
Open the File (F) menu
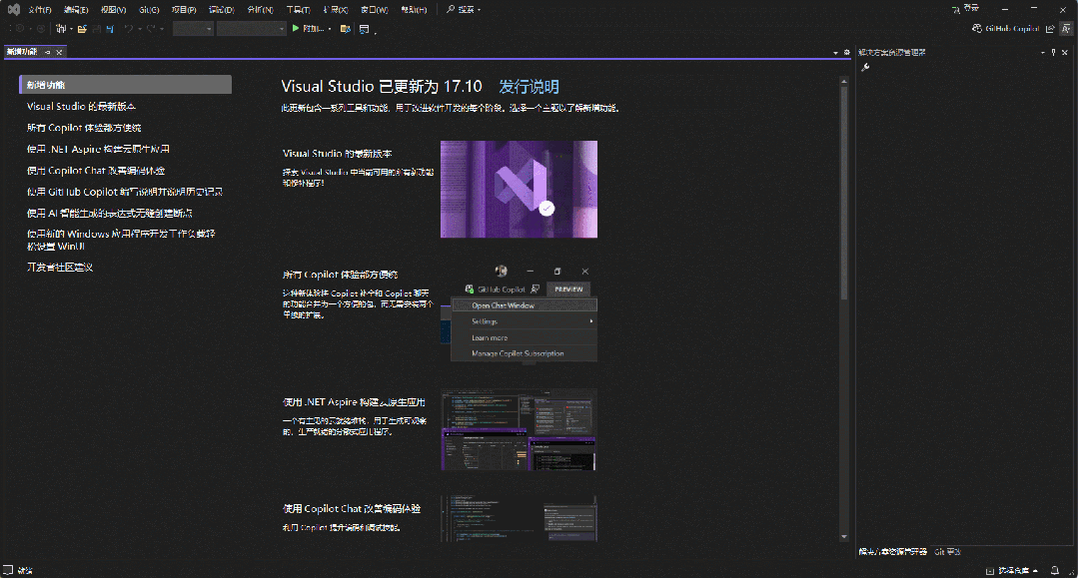[x=40, y=10]
